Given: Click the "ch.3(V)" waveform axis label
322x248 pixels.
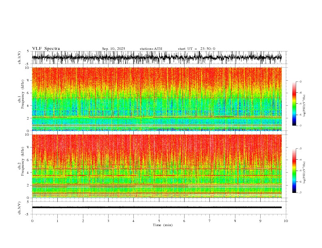Looking at the screenshot, I should (20, 208).
